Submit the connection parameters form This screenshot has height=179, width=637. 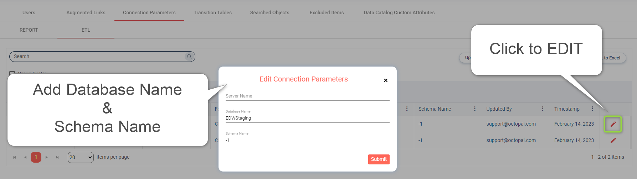tap(379, 159)
